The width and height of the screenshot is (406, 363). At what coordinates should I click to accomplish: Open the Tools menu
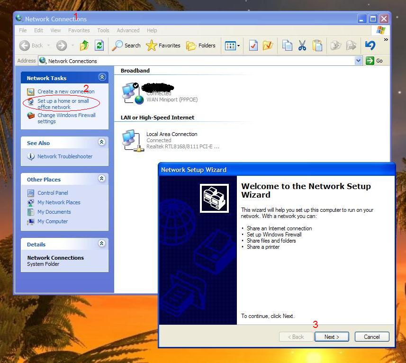pos(103,30)
